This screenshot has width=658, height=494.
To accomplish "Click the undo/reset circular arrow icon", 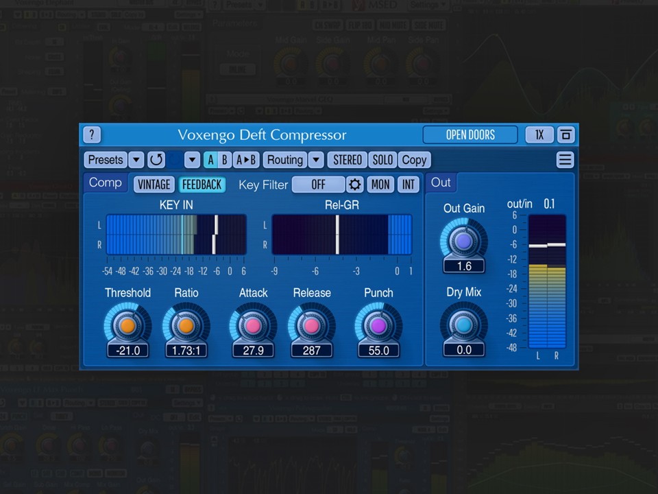I will (156, 160).
